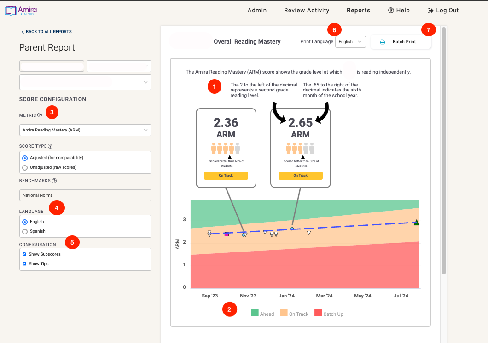This screenshot has width=488, height=343.
Task: Click the back arrow beside Back To All Reports
Action: click(22, 31)
